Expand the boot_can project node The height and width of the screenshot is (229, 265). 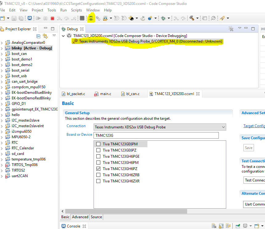(2, 54)
